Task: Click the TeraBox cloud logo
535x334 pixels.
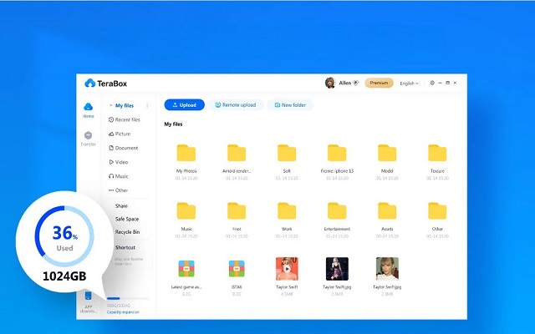Action: pos(89,83)
